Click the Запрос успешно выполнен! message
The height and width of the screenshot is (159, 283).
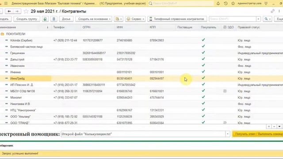coord(20,153)
